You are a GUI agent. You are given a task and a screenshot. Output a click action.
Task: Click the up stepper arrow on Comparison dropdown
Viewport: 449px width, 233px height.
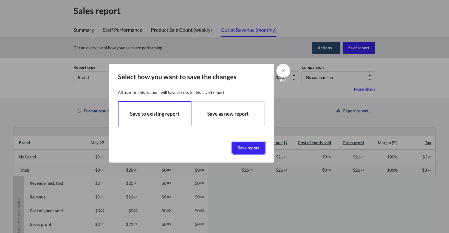[x=370, y=76]
